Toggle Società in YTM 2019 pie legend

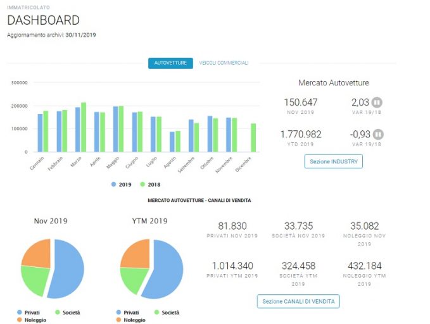[167, 313]
